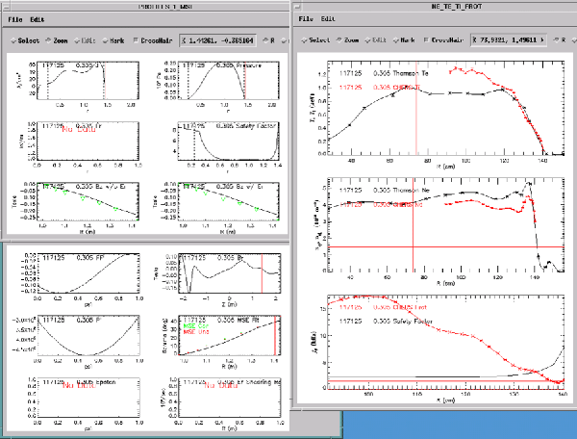
Task: Enable CrossHair checkbox in left profiles window
Action: (153, 40)
